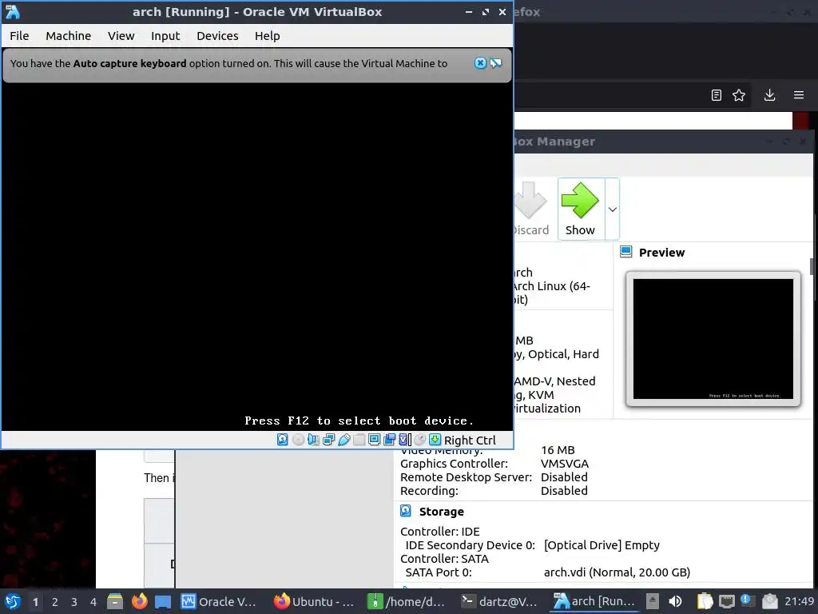Click the optical disc status icon
Viewport: 818px width, 614px height.
(298, 440)
